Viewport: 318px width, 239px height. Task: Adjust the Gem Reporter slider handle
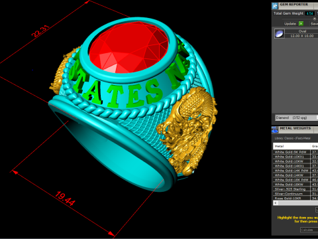tap(315, 19)
